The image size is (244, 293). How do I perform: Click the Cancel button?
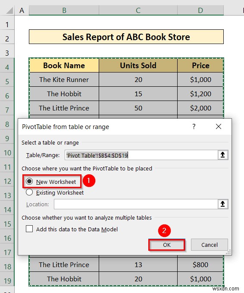tap(209, 245)
